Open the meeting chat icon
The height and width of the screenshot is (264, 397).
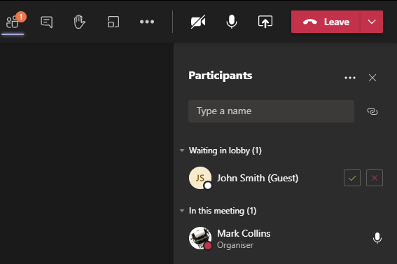47,22
